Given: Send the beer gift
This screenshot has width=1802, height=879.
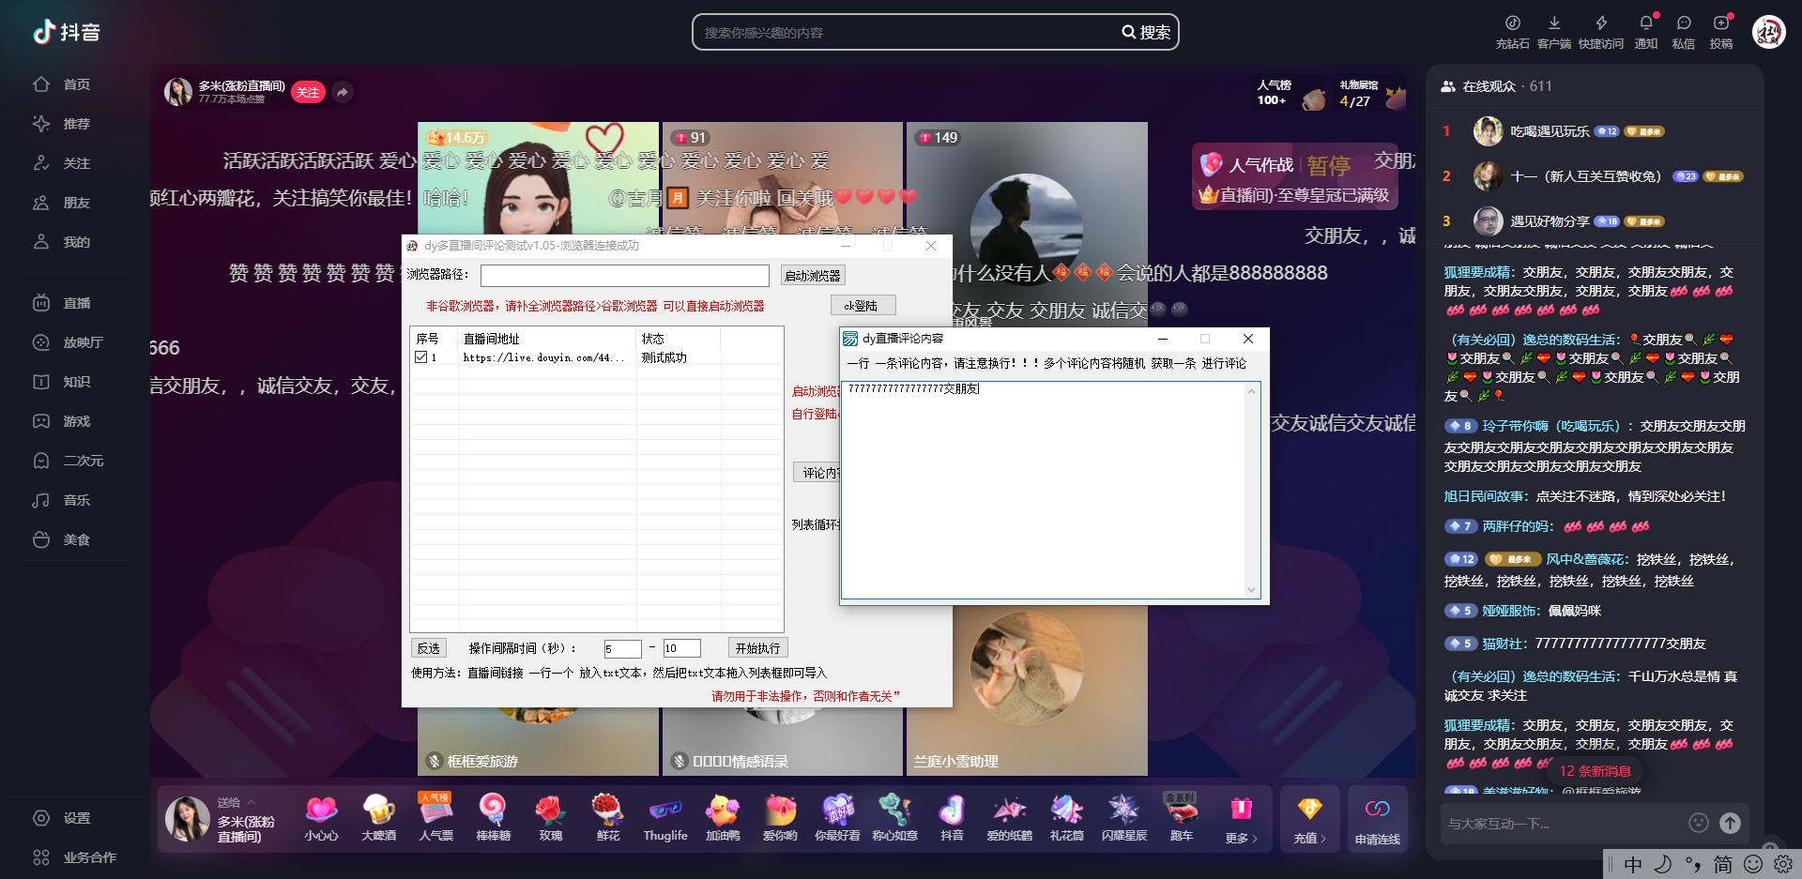Looking at the screenshot, I should pos(378,811).
